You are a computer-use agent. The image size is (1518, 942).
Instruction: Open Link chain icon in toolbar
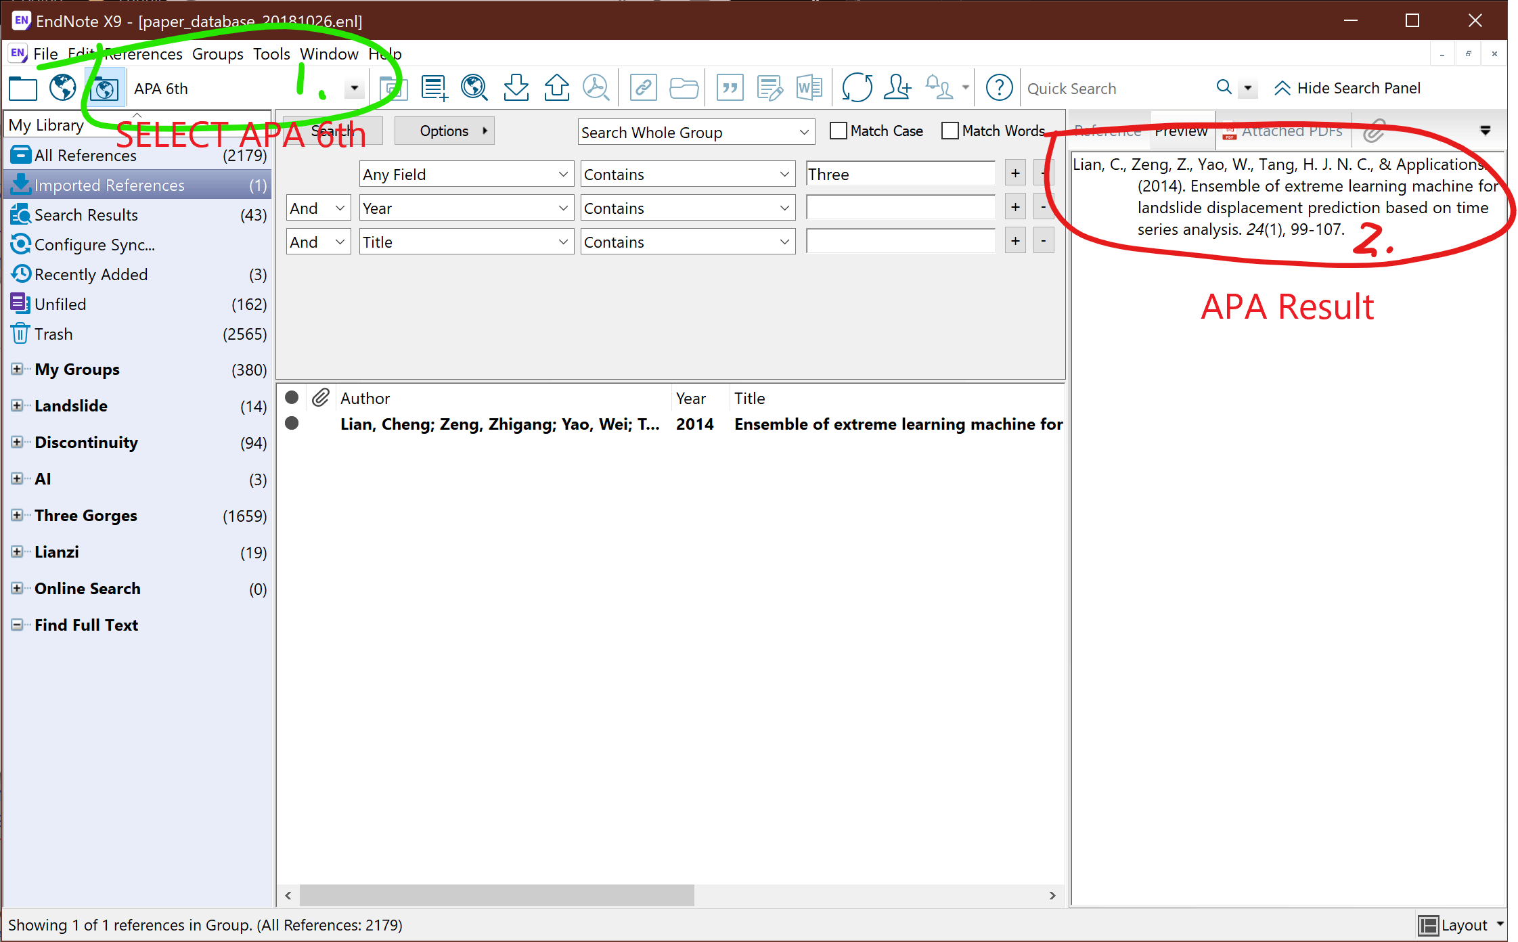[643, 88]
